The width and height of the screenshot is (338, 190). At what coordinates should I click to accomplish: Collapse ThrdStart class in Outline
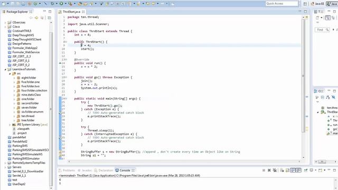coord(318,112)
